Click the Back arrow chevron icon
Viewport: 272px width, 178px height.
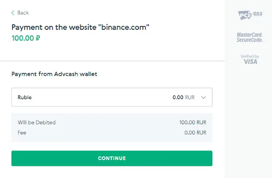[13, 13]
